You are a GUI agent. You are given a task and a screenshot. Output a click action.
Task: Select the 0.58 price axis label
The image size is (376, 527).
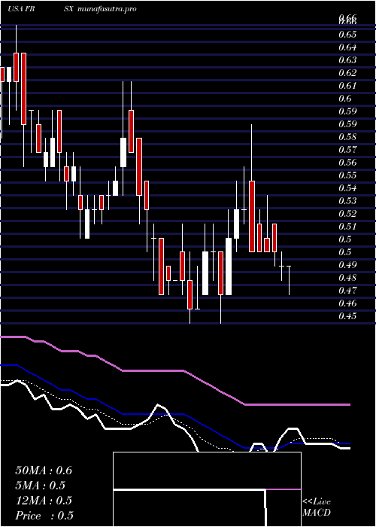point(347,137)
